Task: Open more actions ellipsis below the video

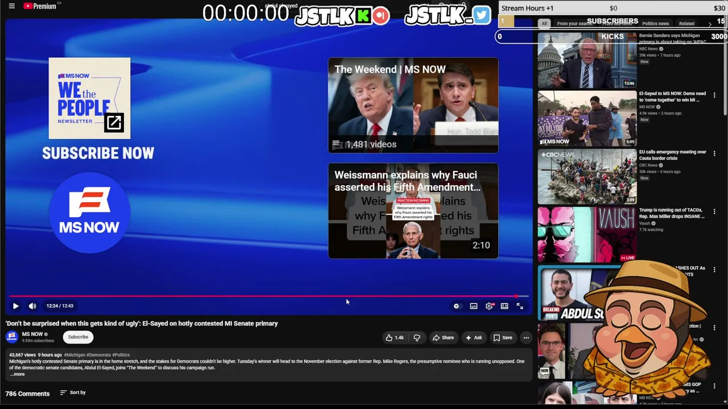Action: pyautogui.click(x=526, y=337)
